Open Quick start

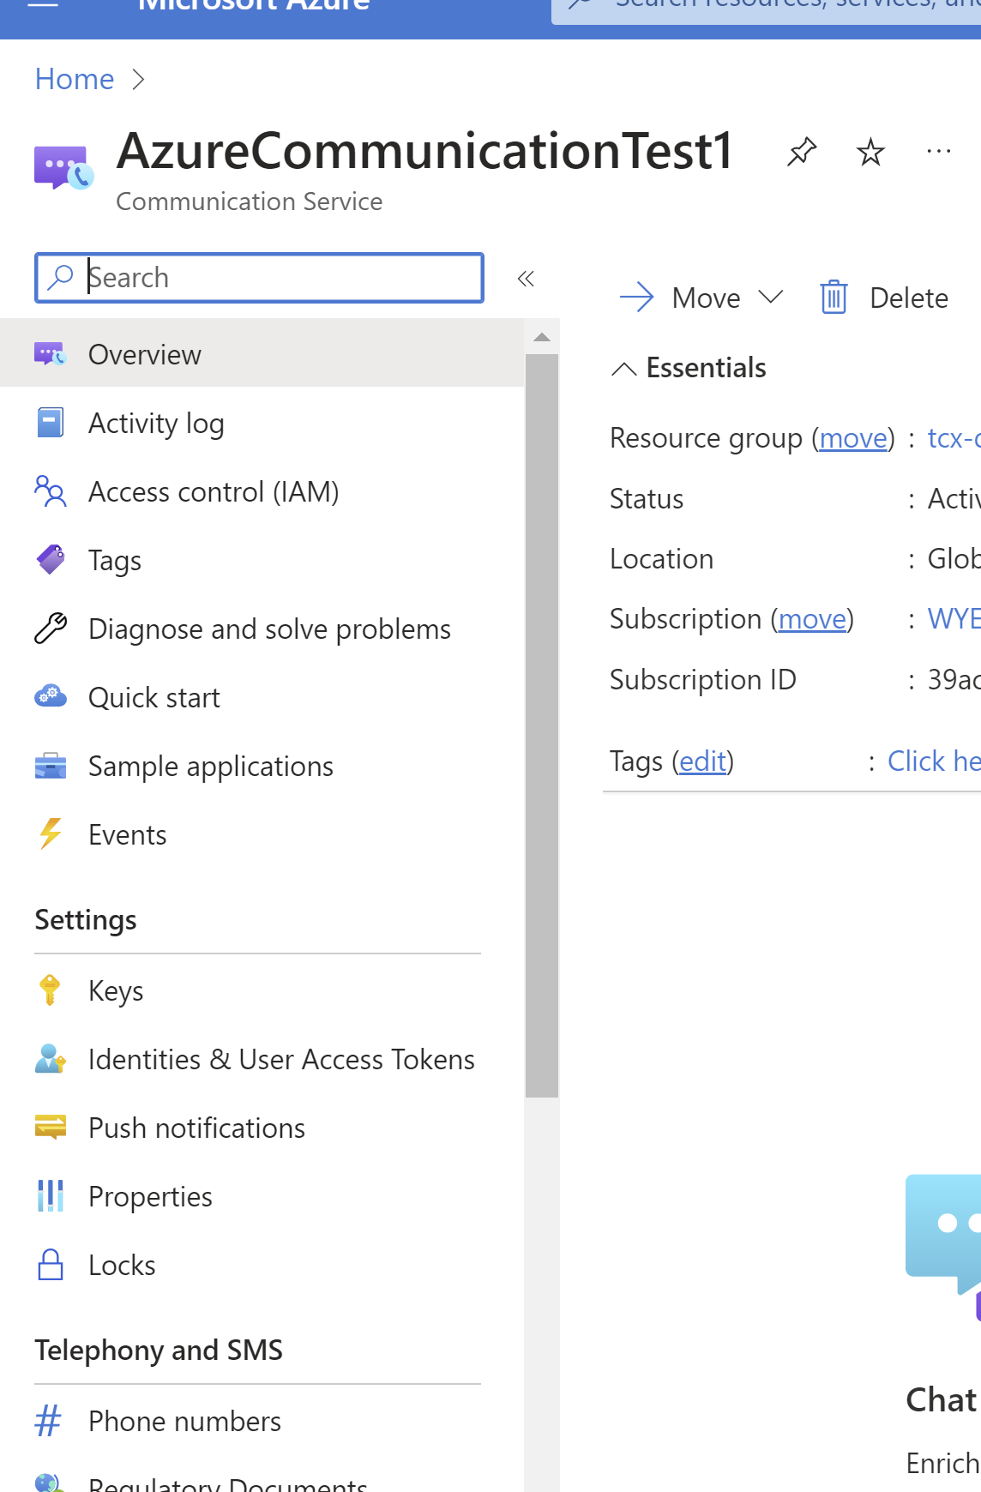tap(262, 697)
